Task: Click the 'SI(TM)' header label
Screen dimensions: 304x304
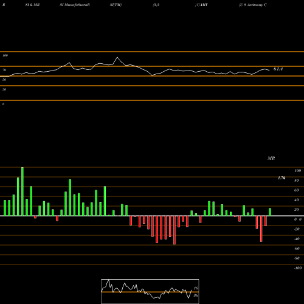Action: click(x=116, y=5)
